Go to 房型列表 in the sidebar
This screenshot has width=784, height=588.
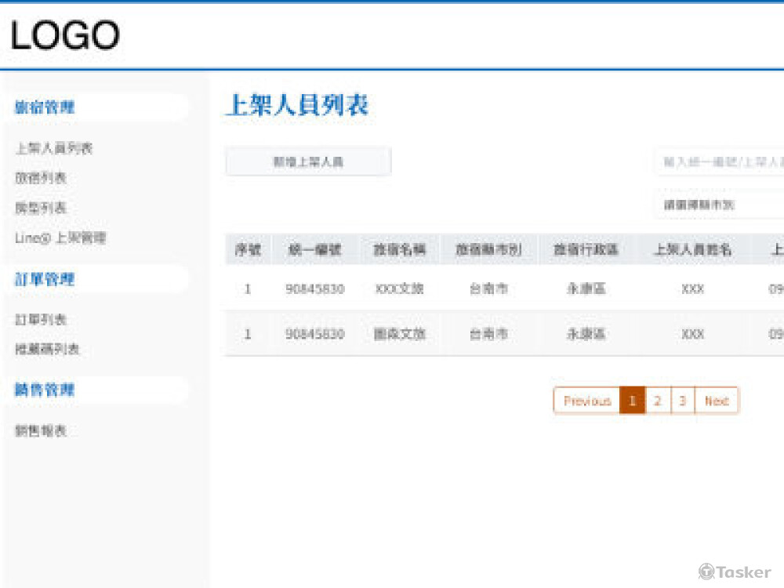[x=41, y=208]
